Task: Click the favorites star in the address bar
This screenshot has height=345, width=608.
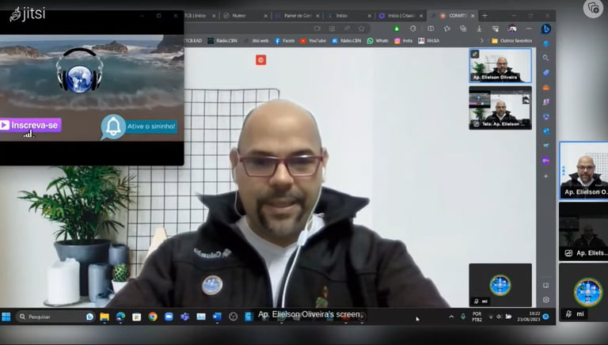Action: click(x=361, y=28)
